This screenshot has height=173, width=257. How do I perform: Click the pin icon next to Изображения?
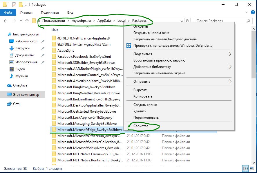[x=43, y=62]
